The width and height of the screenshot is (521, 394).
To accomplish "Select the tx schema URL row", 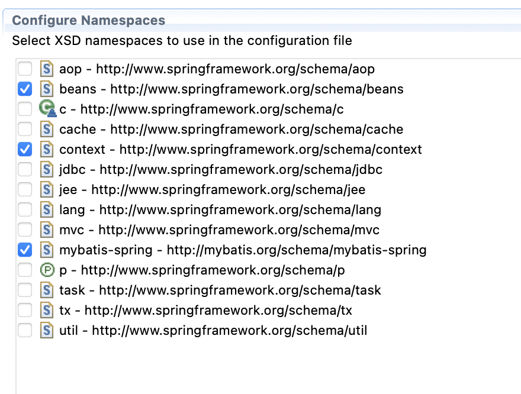I will point(205,311).
